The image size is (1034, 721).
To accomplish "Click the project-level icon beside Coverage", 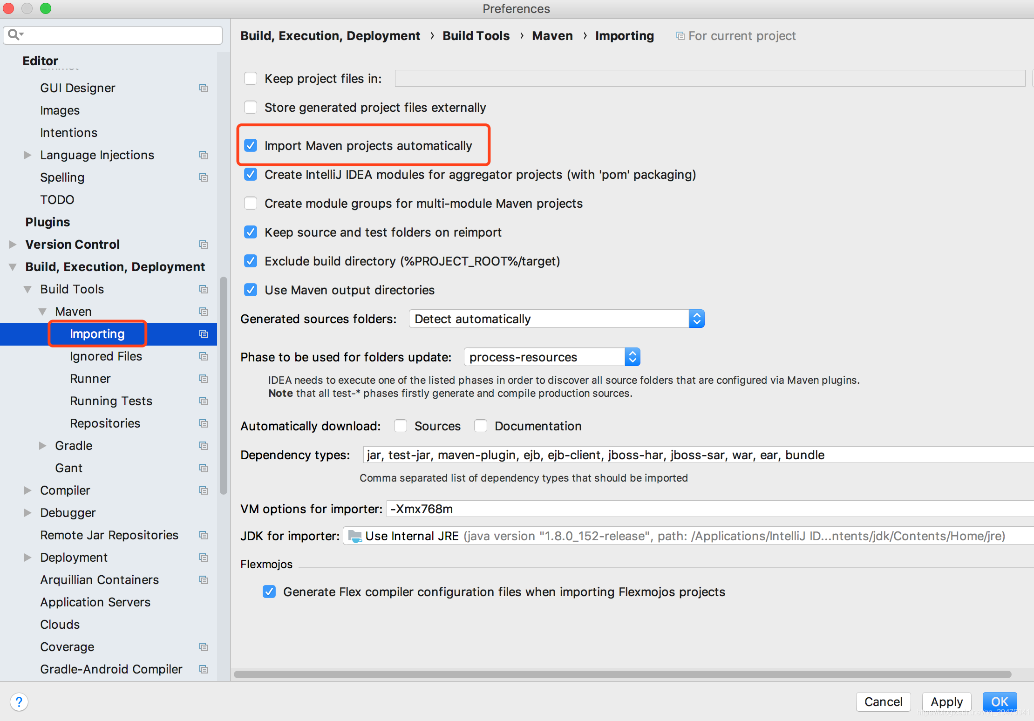I will (x=204, y=647).
